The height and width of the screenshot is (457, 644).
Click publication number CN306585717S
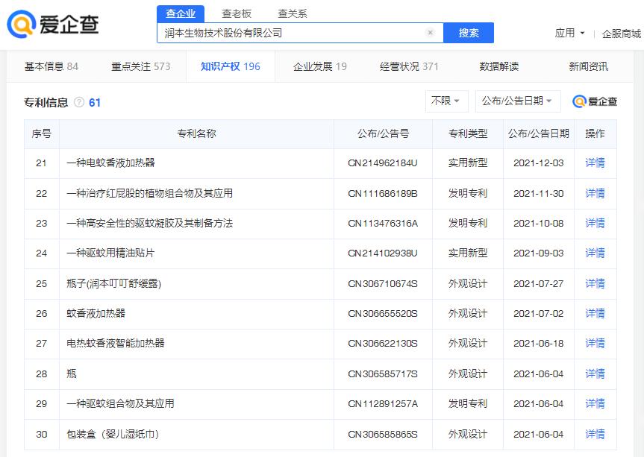pos(382,374)
